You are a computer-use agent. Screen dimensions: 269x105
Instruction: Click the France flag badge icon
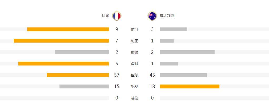[117, 16]
